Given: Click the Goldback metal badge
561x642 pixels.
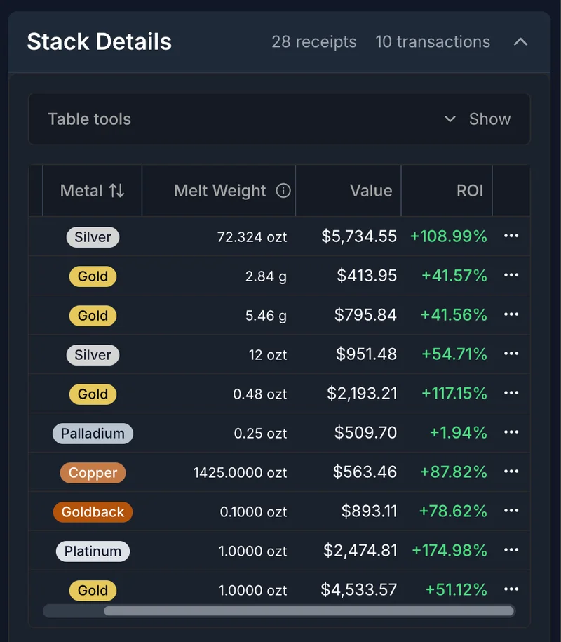Looking at the screenshot, I should [93, 511].
